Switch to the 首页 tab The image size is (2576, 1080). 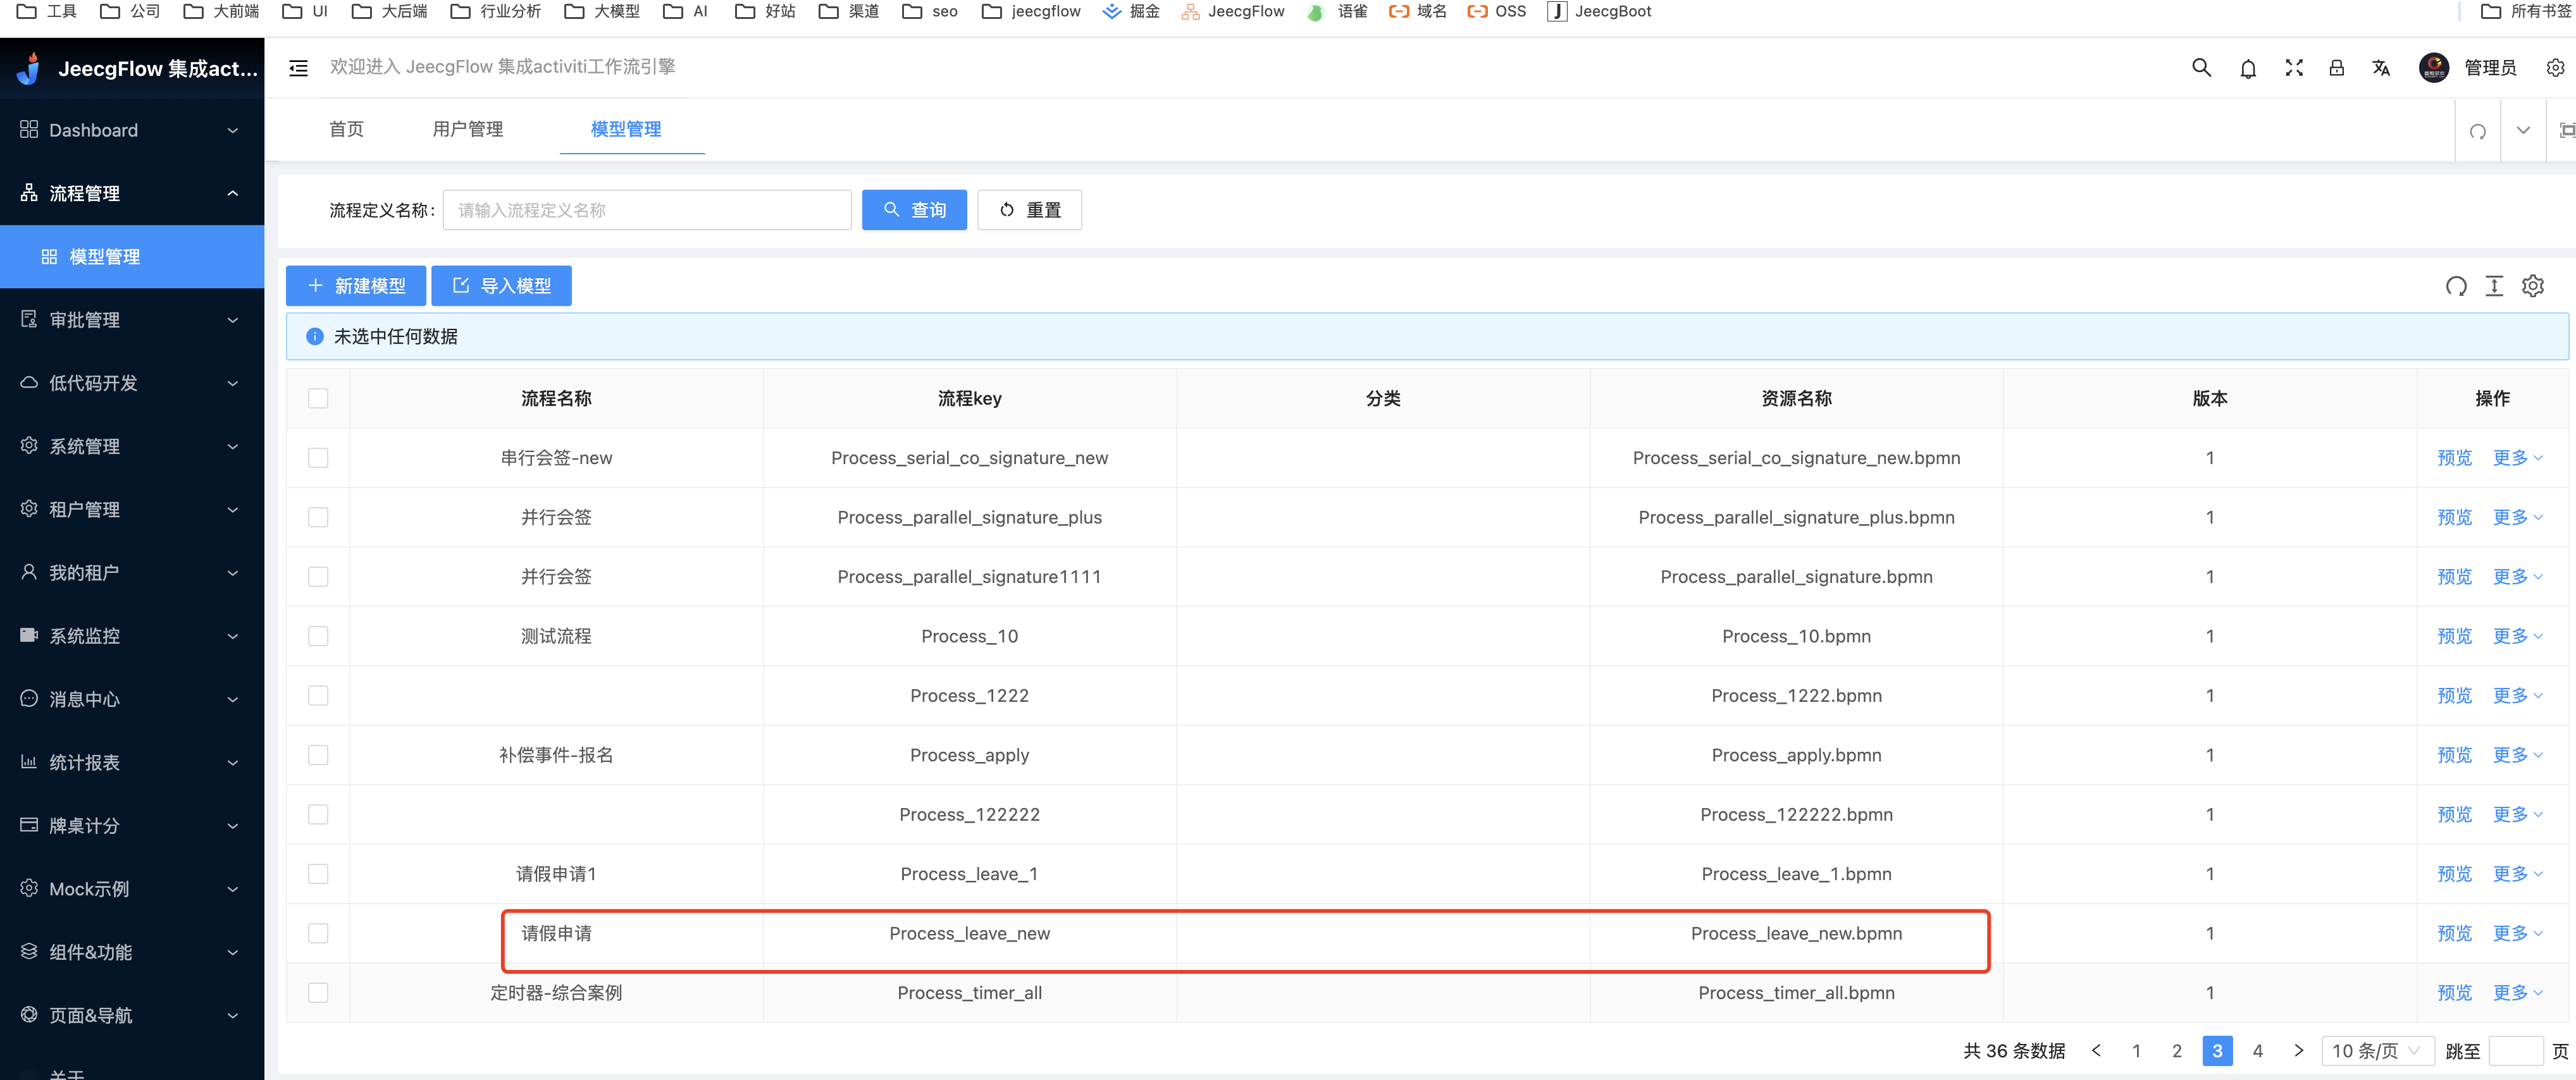pyautogui.click(x=346, y=130)
